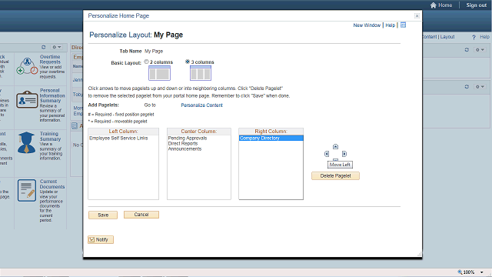Open gear dropdown in lower right pagelet
Image resolution: width=492 pixels, height=277 pixels.
480,86
